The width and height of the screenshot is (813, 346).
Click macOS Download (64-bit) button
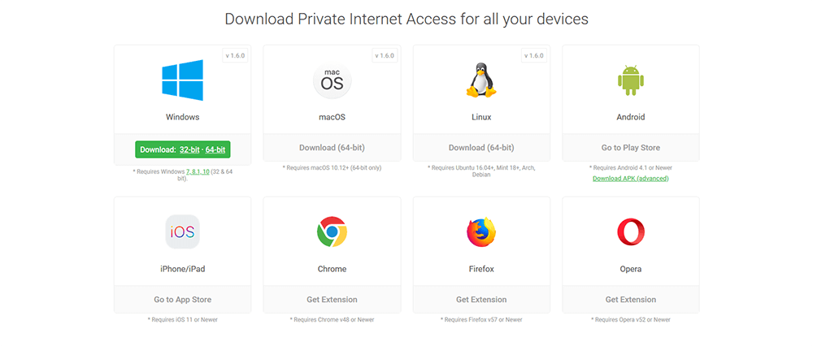point(332,148)
